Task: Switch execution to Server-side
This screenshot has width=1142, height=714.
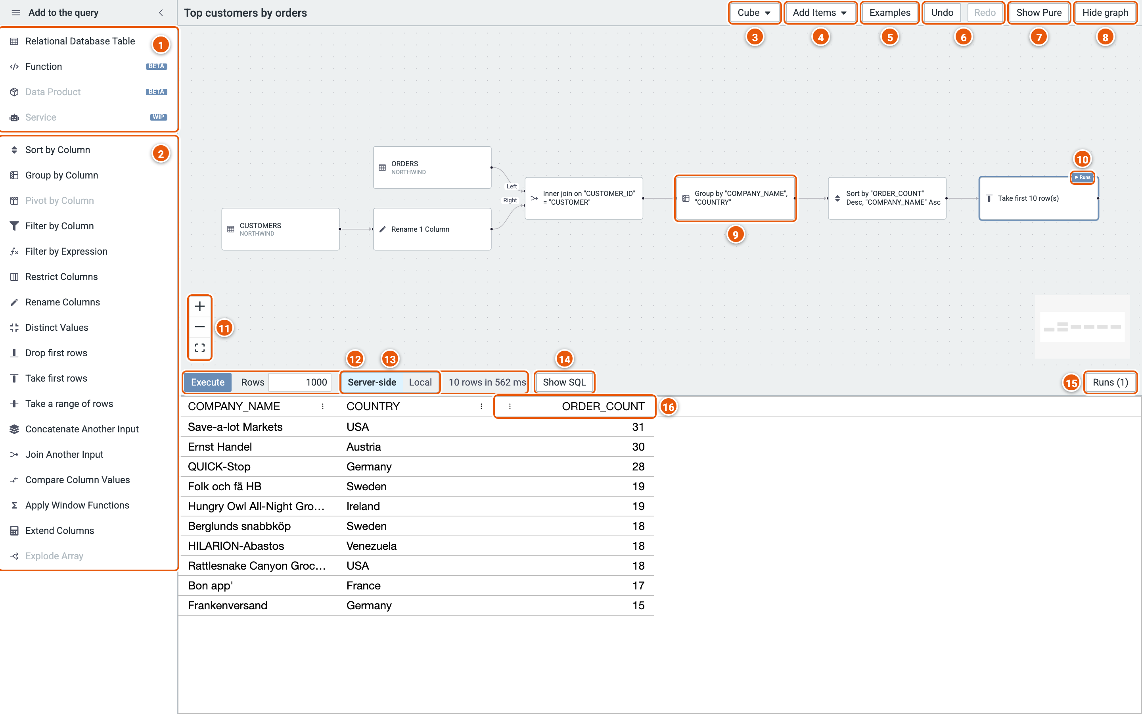Action: [372, 382]
